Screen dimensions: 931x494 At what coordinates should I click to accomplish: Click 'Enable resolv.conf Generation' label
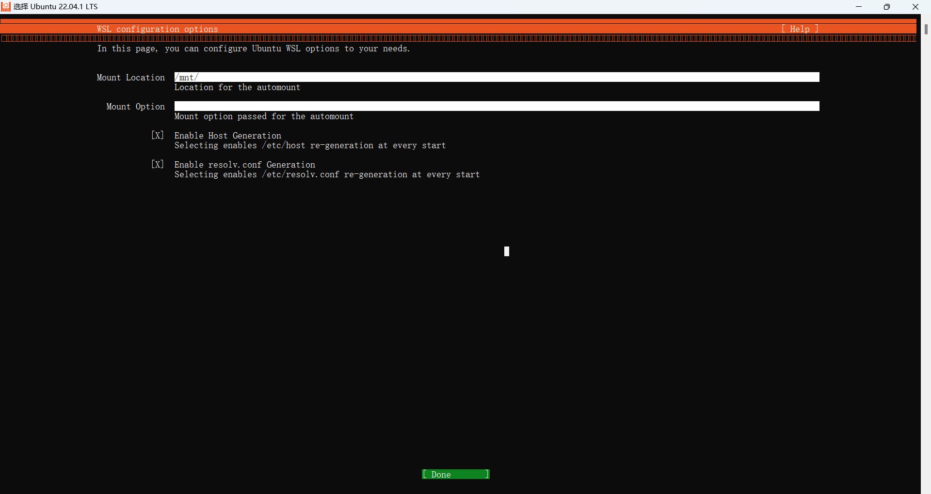click(245, 165)
